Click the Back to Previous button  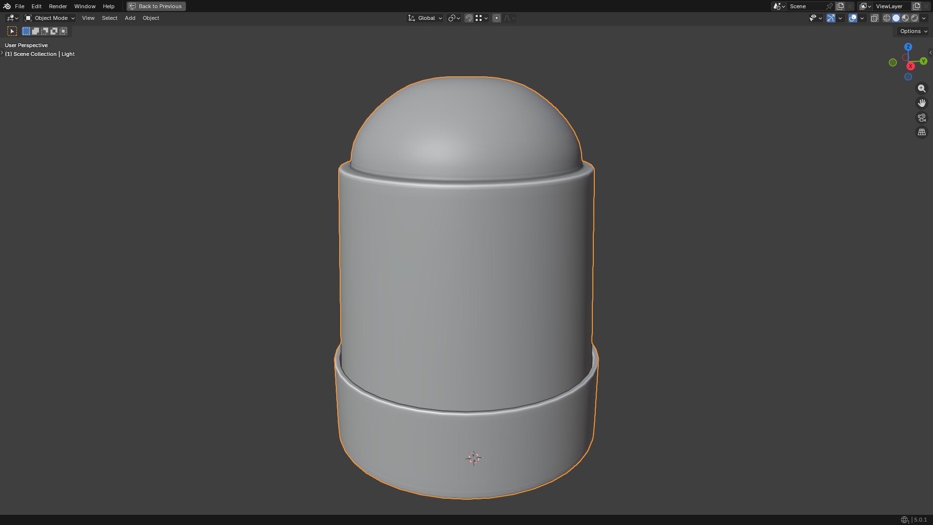pyautogui.click(x=156, y=6)
